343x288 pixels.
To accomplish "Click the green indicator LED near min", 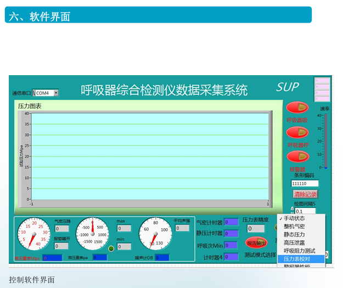I will click(111, 249).
